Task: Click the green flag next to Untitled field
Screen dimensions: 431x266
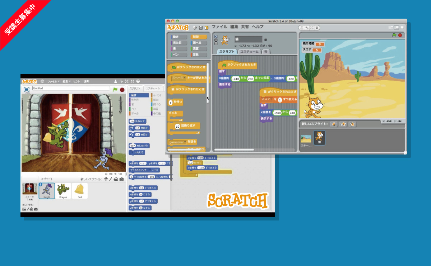Action: click(115, 90)
